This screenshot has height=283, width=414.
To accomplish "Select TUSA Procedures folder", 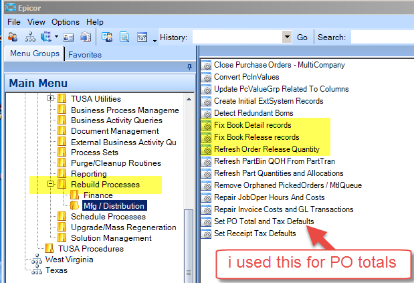I will click(x=90, y=249).
